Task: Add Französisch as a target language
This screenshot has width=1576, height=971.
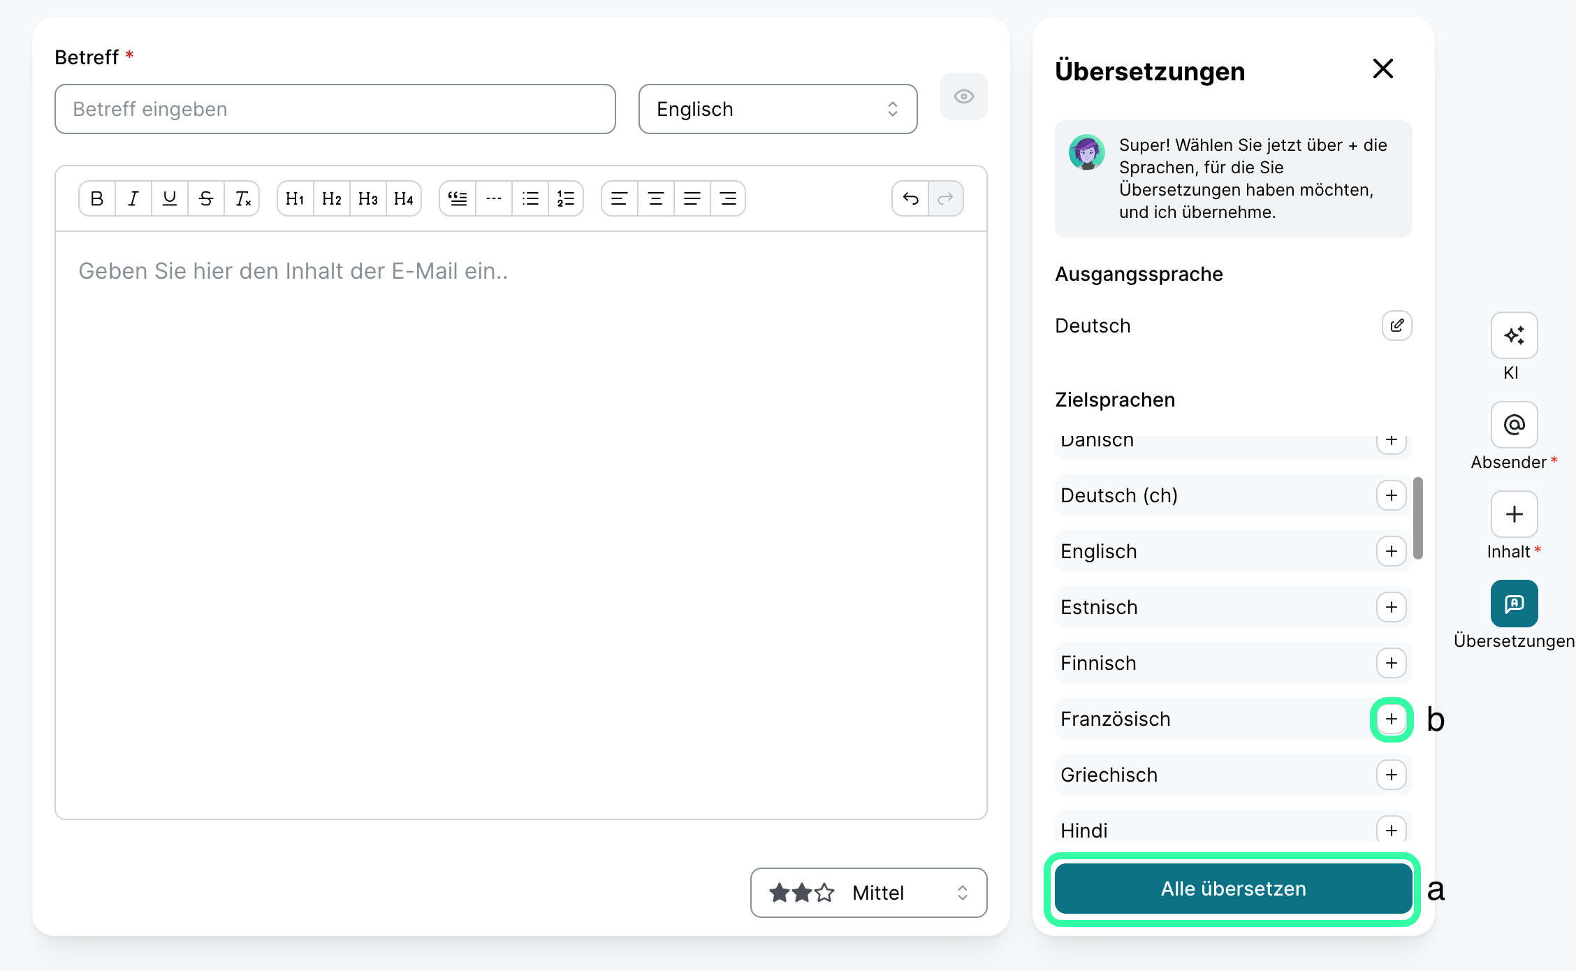Action: tap(1392, 719)
